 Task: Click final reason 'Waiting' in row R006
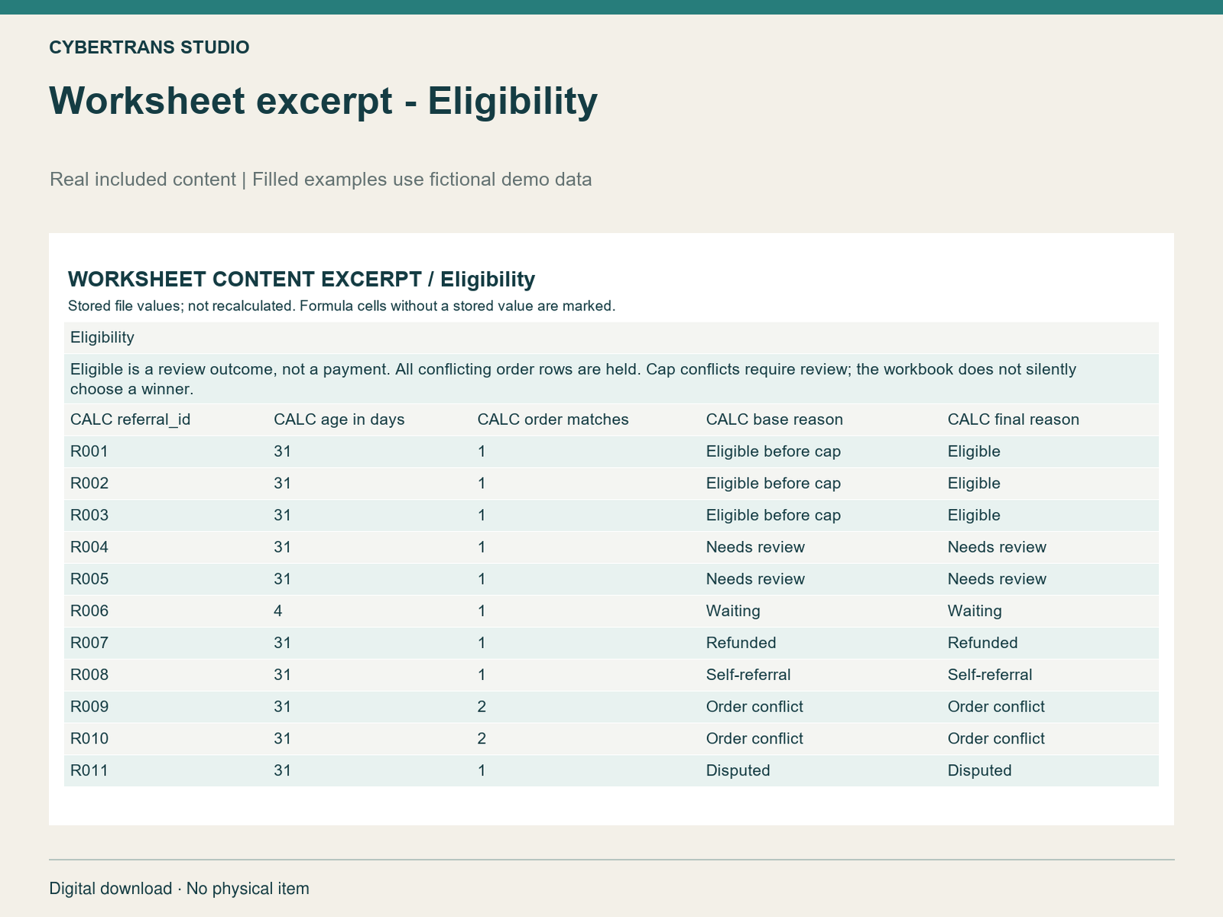pos(975,611)
